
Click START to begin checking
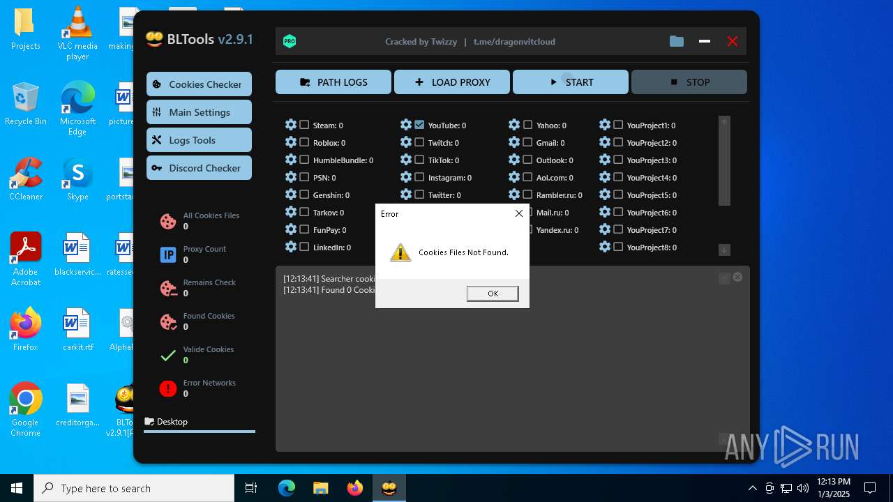click(571, 82)
